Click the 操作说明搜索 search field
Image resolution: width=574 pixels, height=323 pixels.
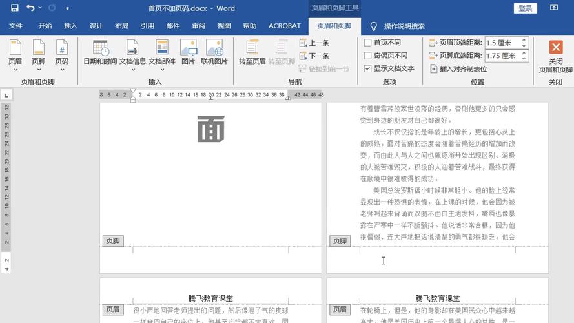click(404, 26)
